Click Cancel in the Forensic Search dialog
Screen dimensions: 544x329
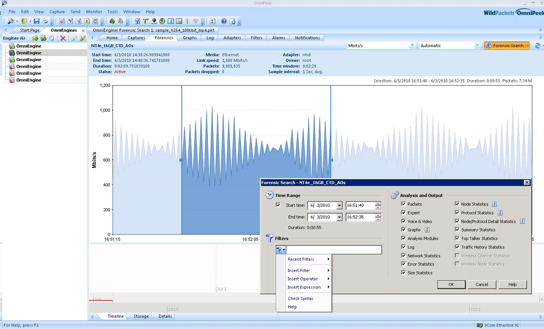tap(482, 285)
